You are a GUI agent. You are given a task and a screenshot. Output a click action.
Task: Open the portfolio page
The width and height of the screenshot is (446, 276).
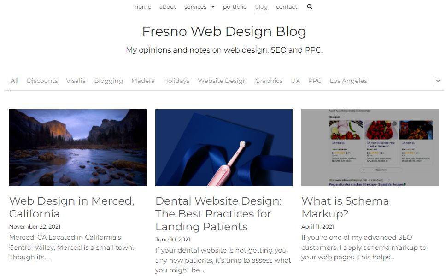pyautogui.click(x=235, y=7)
